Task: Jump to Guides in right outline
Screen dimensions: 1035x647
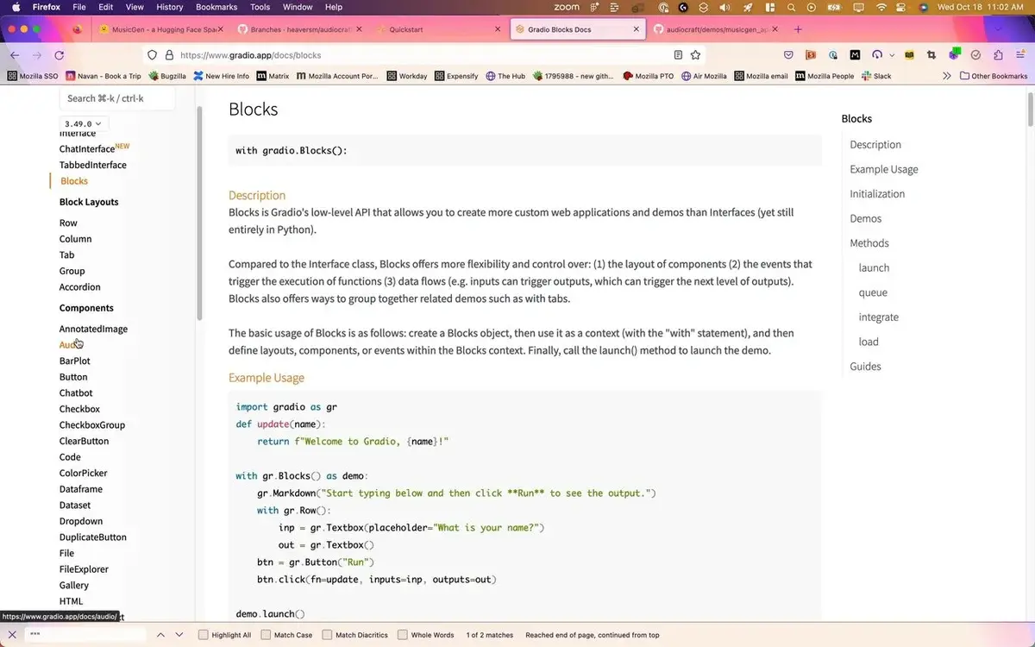Action: click(x=865, y=367)
